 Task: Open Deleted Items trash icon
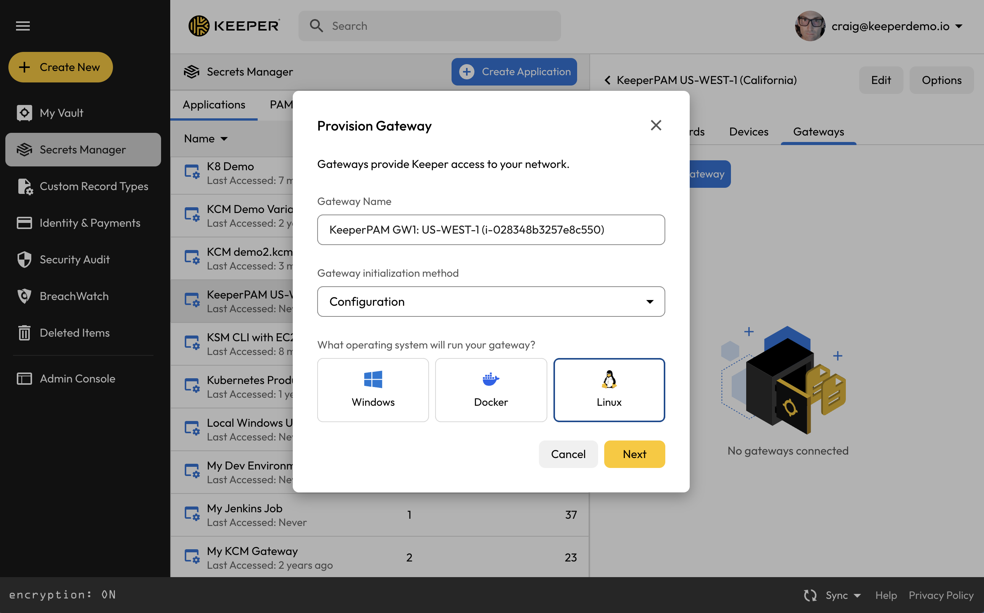tap(24, 333)
